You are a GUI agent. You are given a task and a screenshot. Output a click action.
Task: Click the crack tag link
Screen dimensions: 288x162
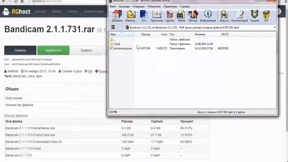pyautogui.click(x=31, y=76)
